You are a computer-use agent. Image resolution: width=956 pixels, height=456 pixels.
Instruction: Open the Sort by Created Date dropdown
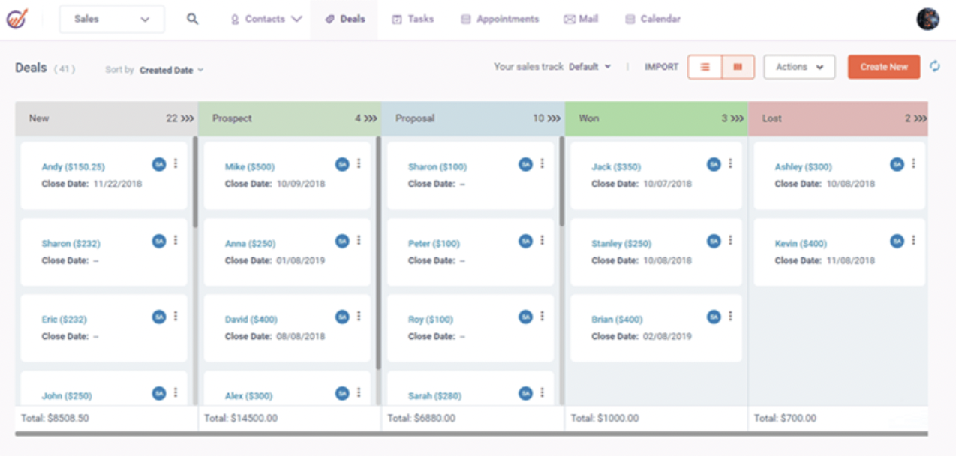tap(171, 70)
